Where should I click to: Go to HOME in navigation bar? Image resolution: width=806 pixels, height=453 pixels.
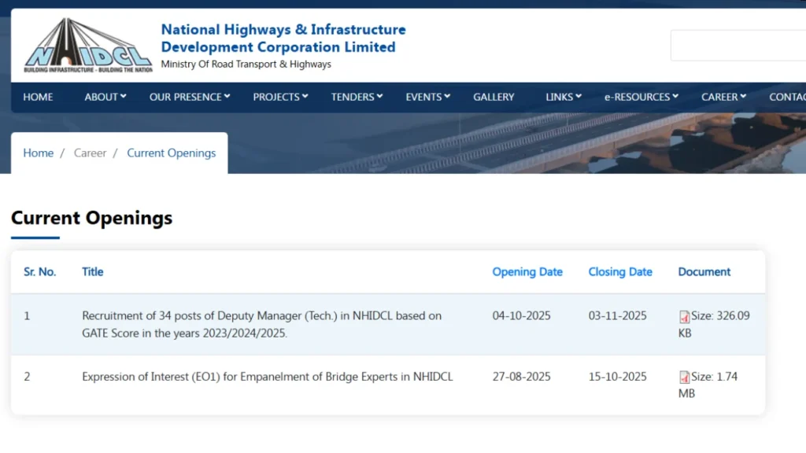(x=38, y=97)
